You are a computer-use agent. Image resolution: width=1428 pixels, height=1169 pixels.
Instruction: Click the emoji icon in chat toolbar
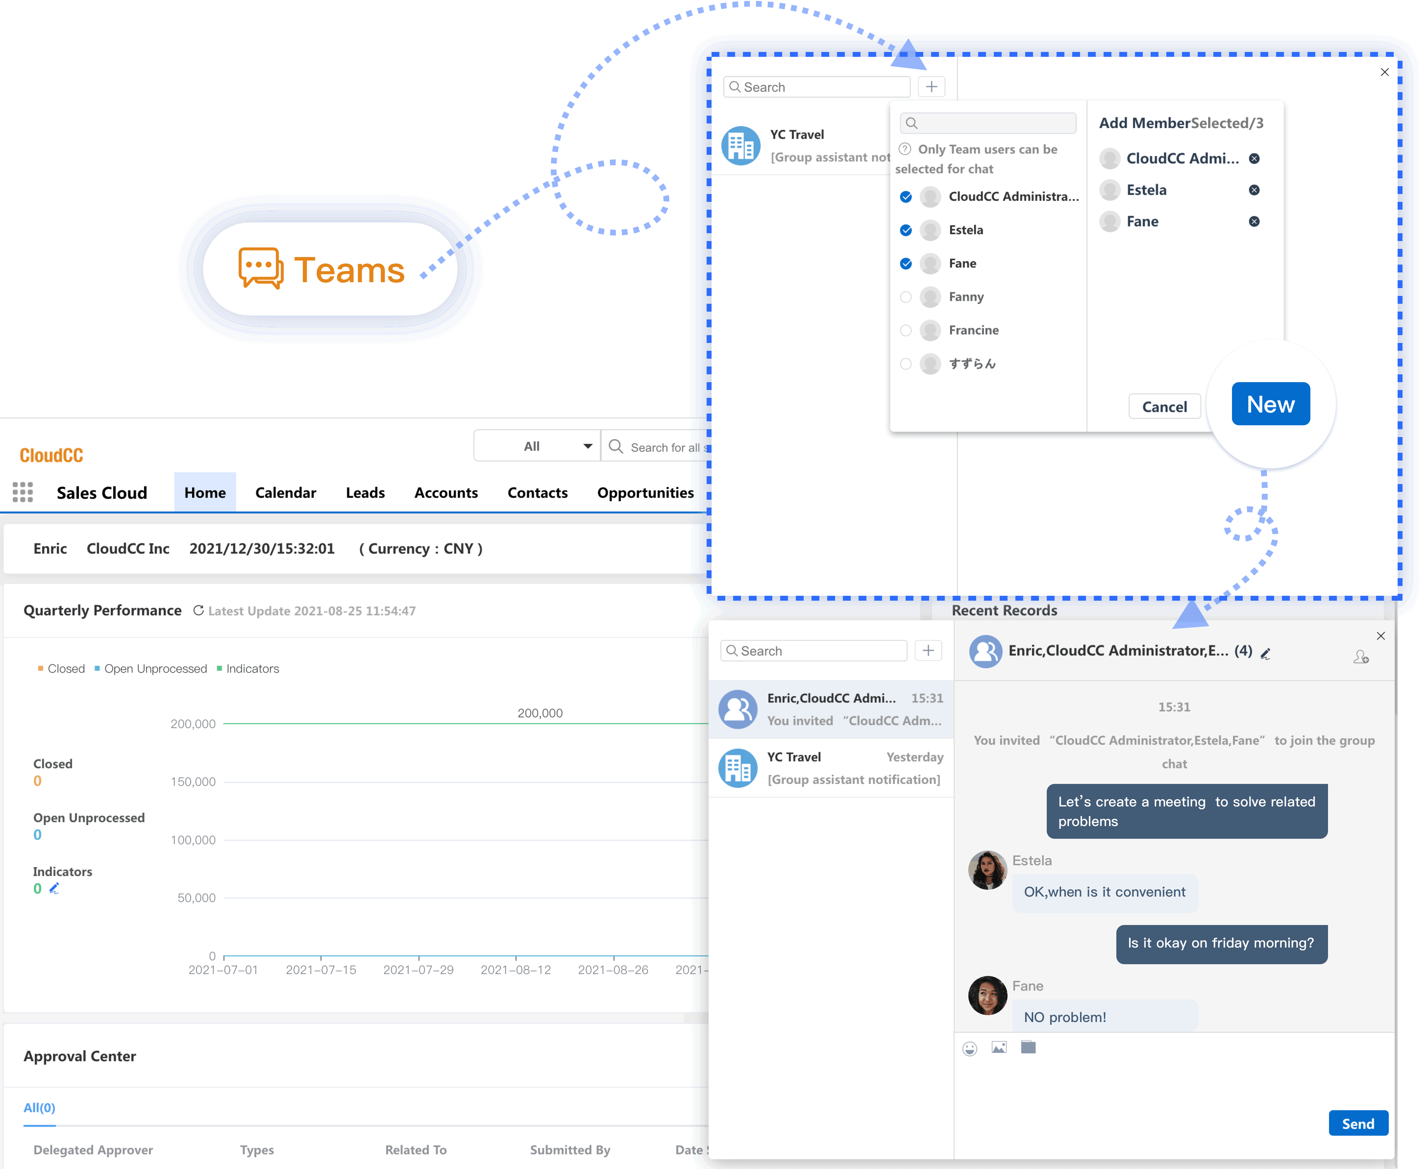[969, 1048]
